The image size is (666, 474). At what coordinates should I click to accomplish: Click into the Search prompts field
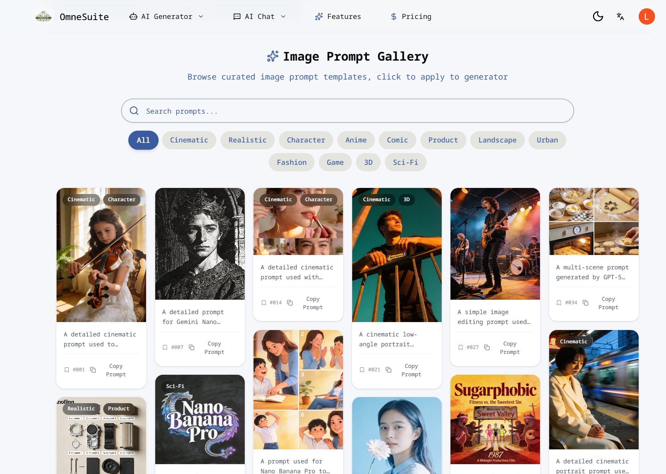click(x=347, y=111)
